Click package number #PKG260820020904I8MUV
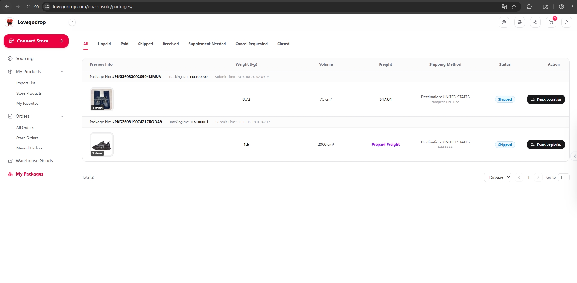Image resolution: width=577 pixels, height=283 pixels. point(137,77)
